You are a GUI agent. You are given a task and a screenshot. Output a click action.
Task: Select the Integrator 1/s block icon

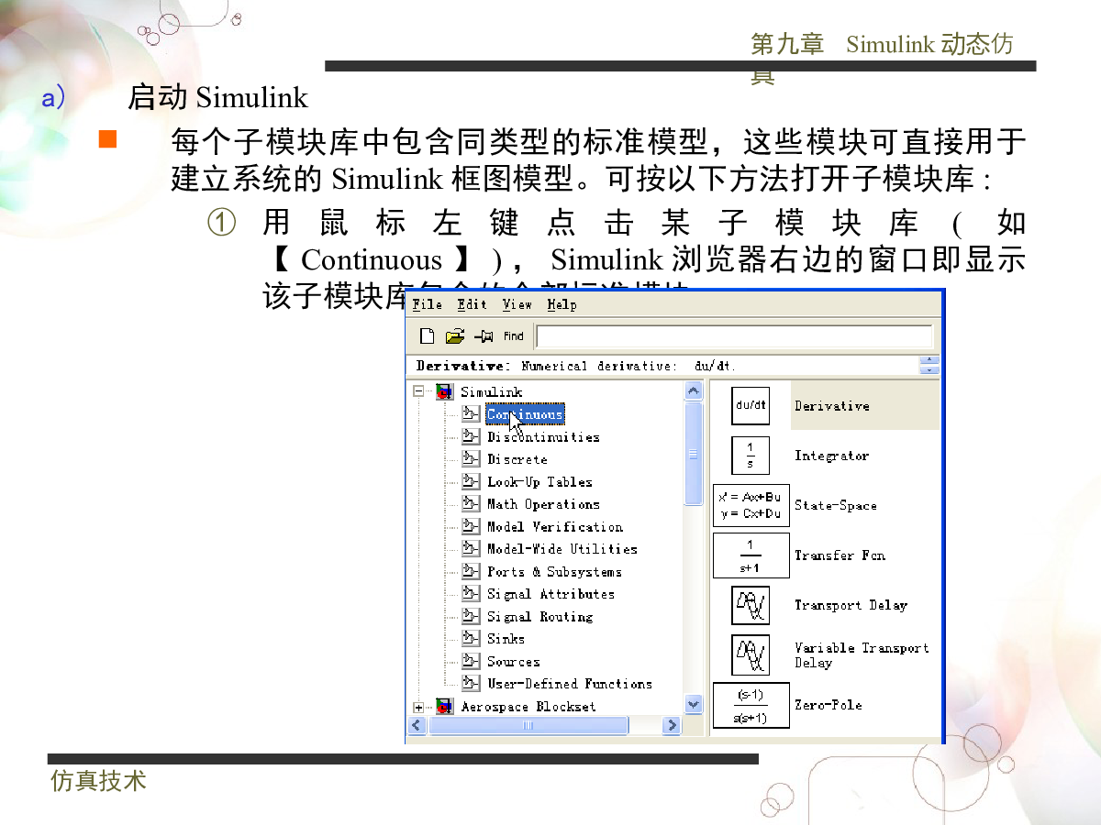click(751, 456)
